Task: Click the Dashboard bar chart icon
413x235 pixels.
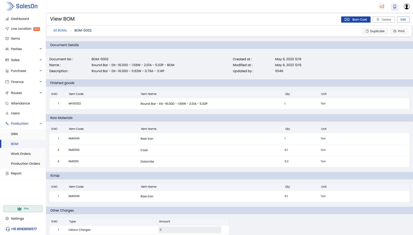Action: coord(7,19)
